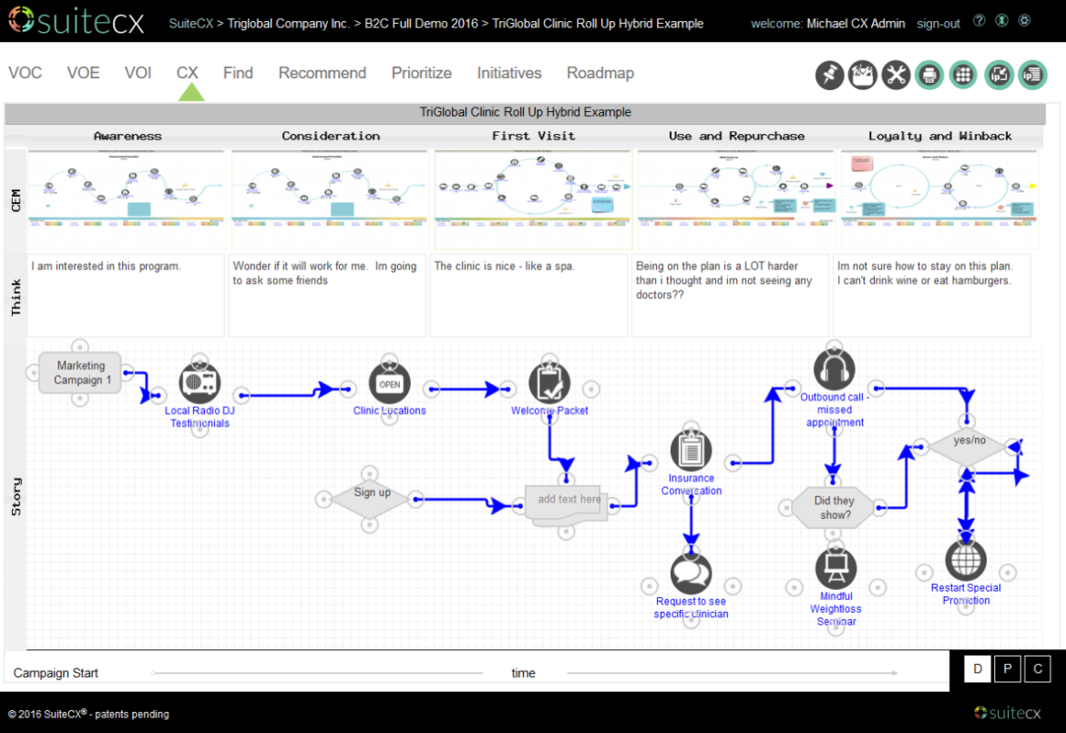Open the Roadmap tab
1066x733 pixels.
click(x=600, y=73)
